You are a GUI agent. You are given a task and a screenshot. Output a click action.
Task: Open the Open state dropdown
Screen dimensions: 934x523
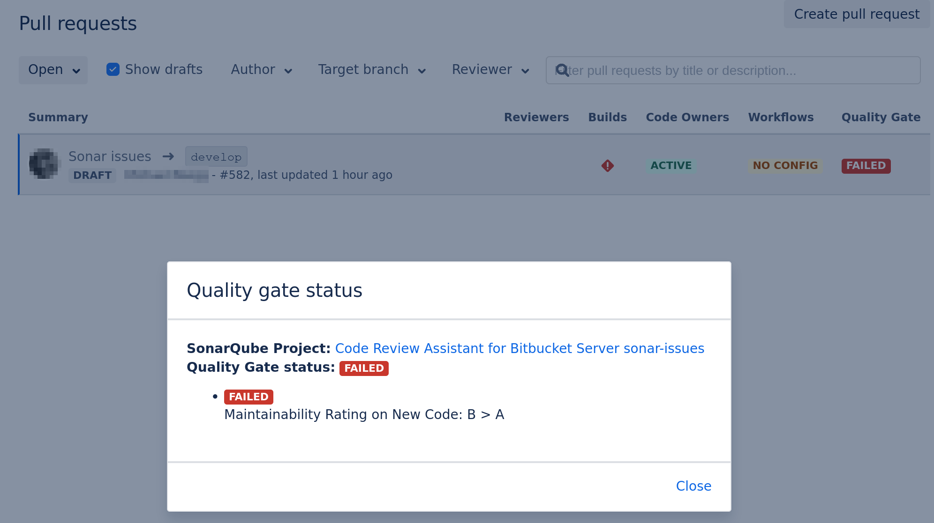tap(53, 70)
